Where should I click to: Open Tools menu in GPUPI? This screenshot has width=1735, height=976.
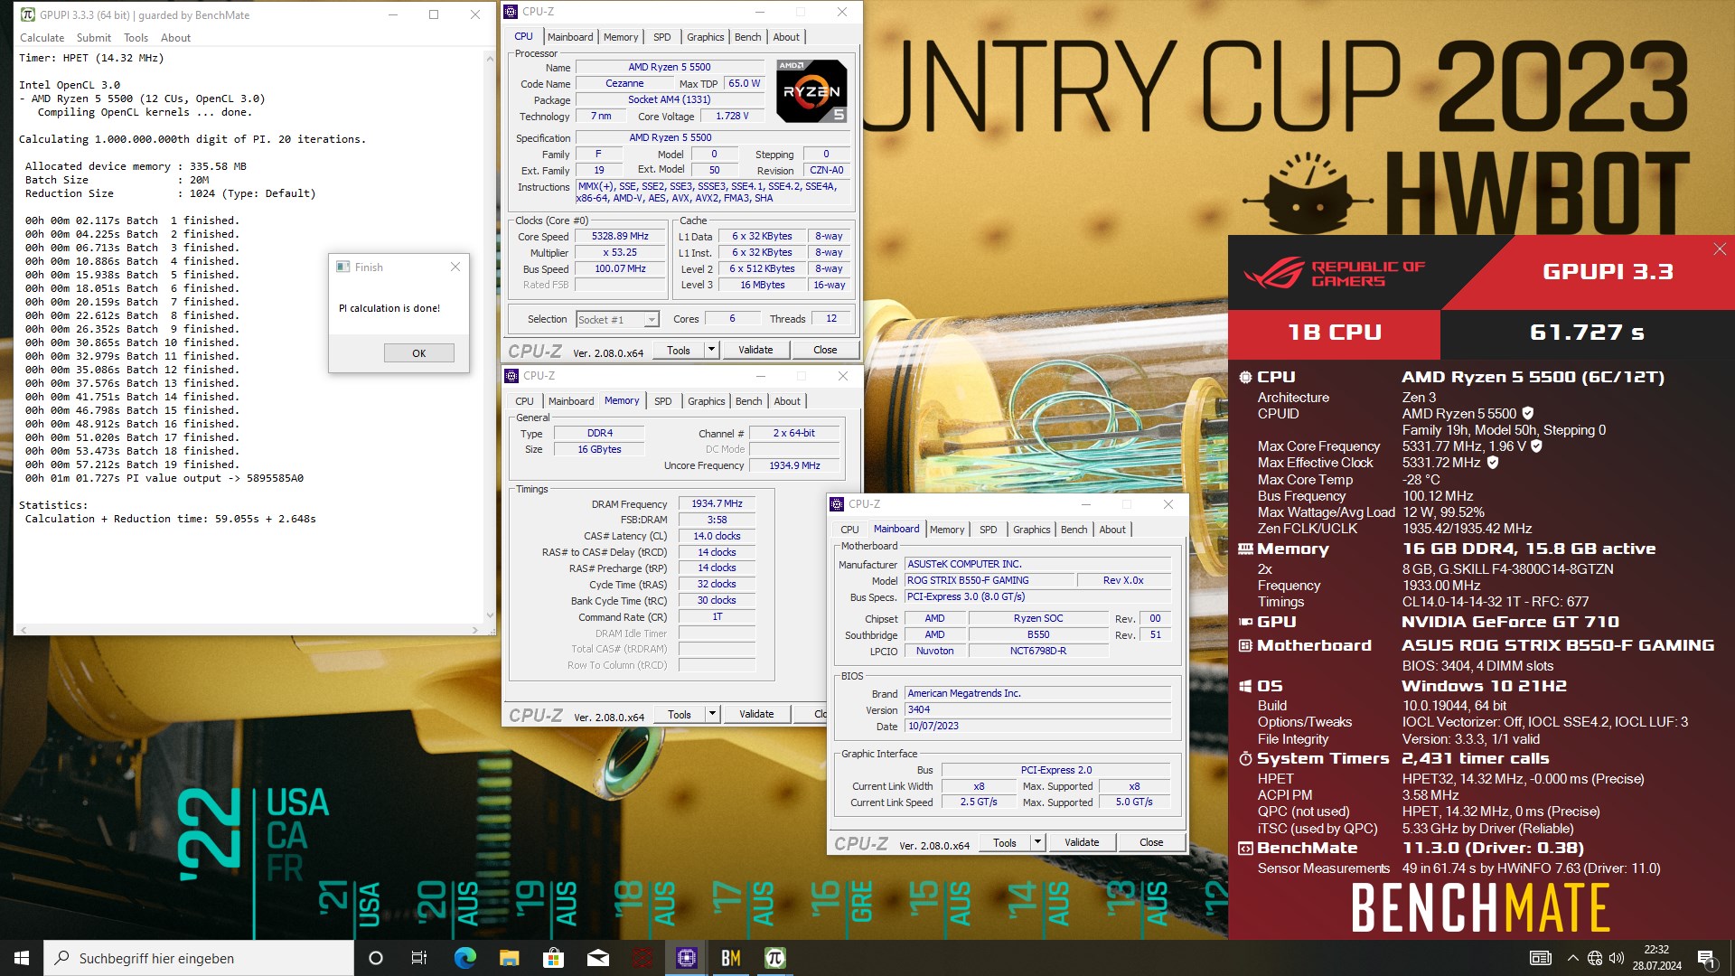136,38
